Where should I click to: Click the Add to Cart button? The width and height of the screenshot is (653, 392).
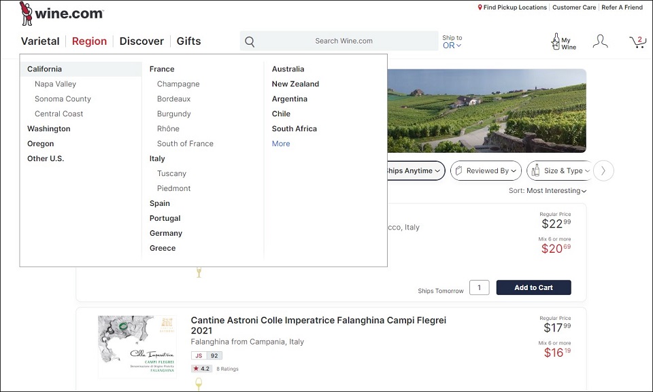tap(533, 287)
